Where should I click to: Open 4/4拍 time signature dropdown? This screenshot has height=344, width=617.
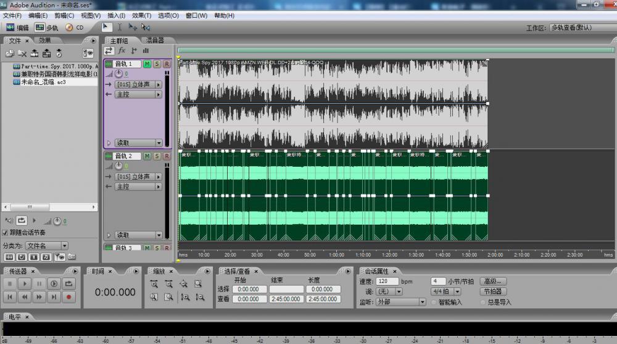445,292
